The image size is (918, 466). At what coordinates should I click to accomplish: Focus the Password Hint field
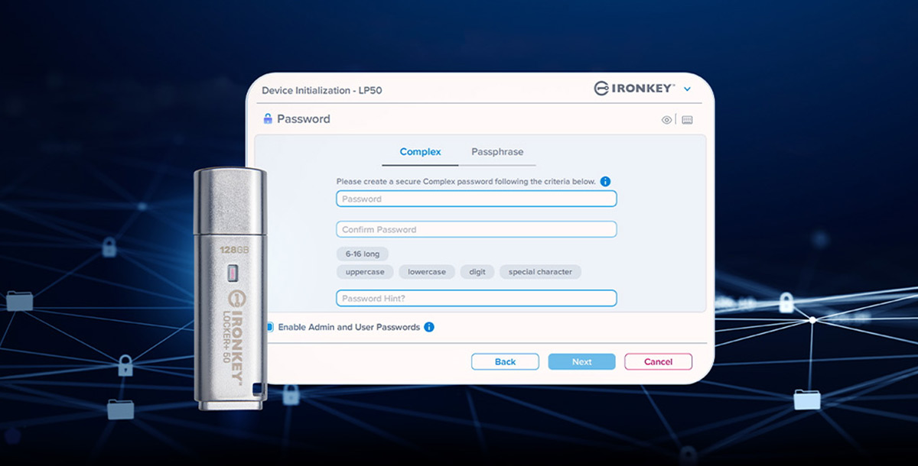pyautogui.click(x=477, y=298)
